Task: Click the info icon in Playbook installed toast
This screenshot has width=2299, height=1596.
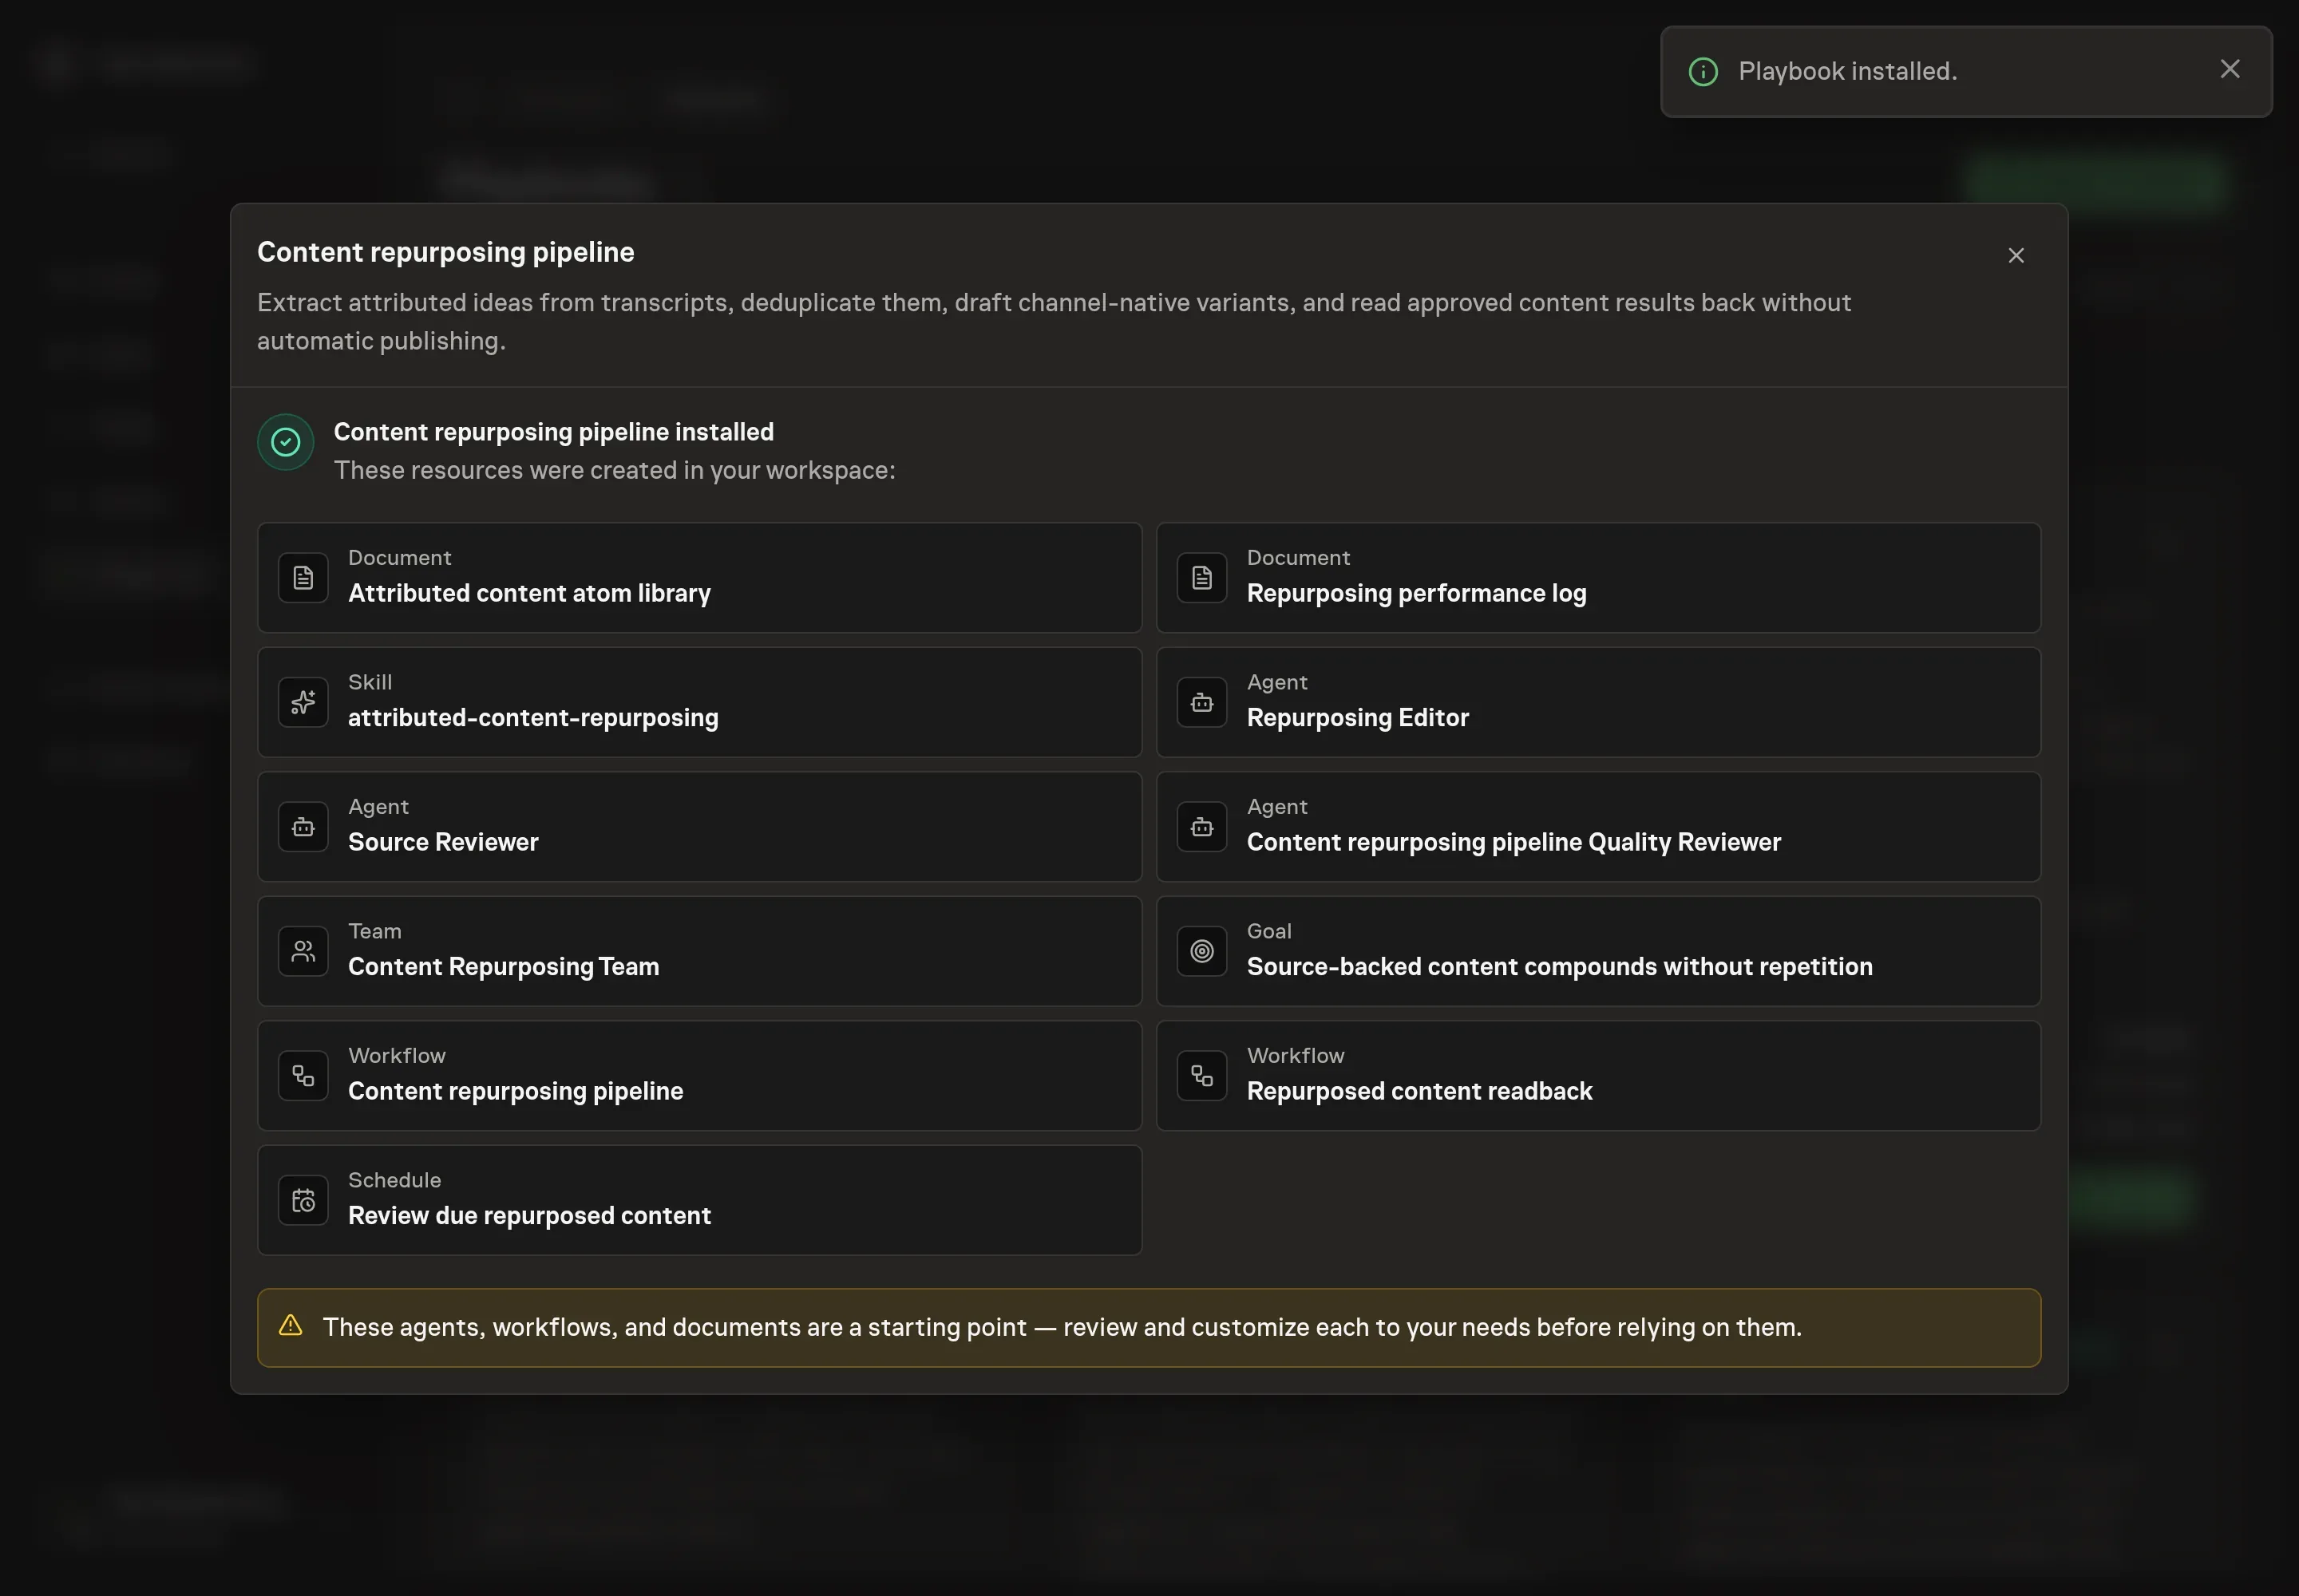Action: pos(1703,72)
